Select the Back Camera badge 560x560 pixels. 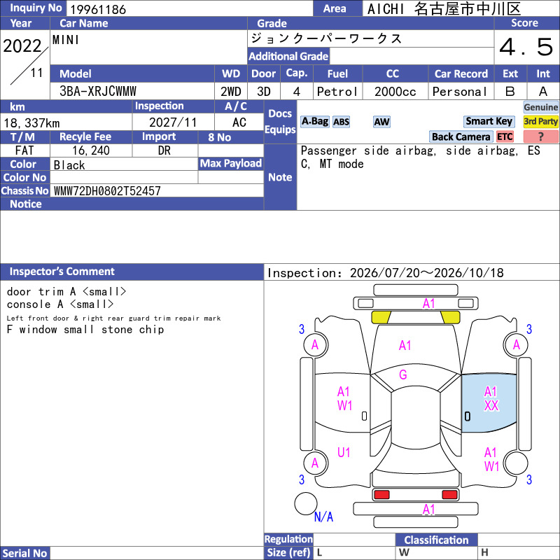461,136
